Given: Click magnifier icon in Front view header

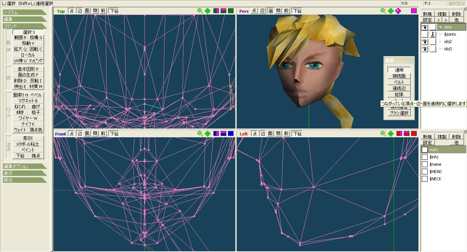Looking at the screenshot, I should point(200,134).
